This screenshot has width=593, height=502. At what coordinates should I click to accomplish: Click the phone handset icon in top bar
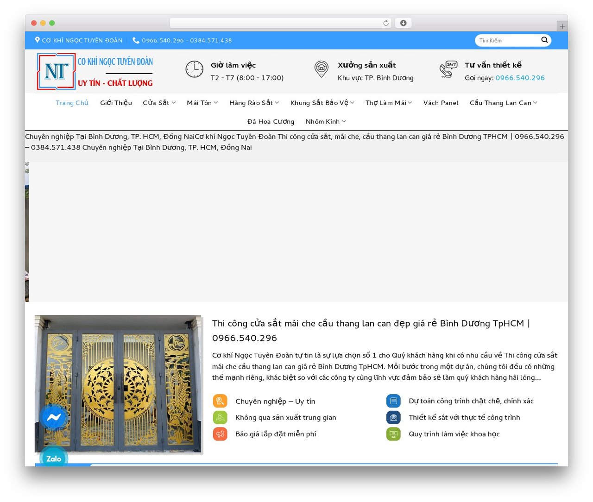pos(136,40)
